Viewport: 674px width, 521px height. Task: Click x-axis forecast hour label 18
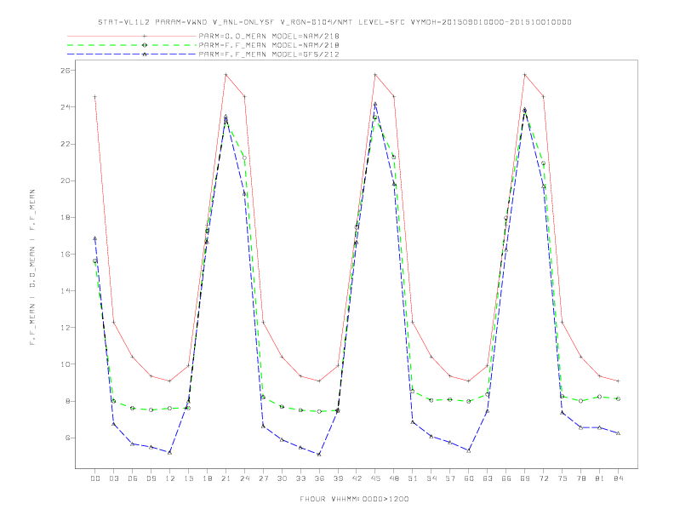click(x=207, y=478)
